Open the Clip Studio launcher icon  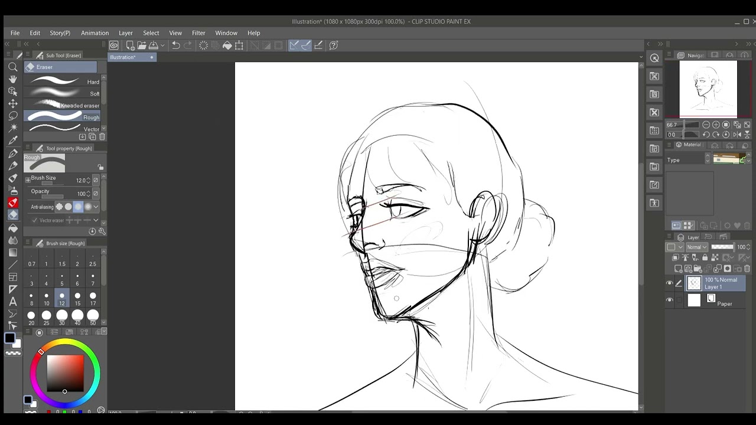pyautogui.click(x=114, y=45)
